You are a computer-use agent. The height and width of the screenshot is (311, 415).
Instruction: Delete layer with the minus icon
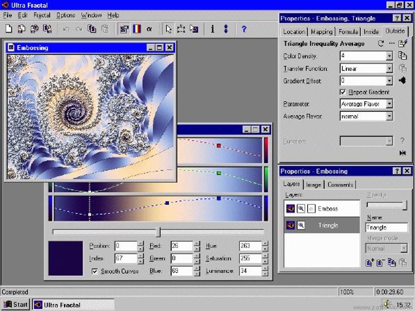(x=380, y=262)
